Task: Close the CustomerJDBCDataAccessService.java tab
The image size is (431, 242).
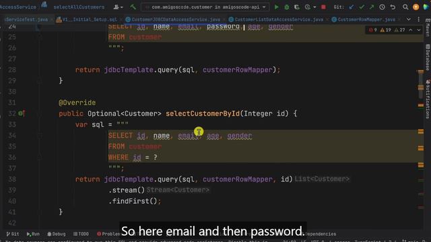Action: click(224, 19)
